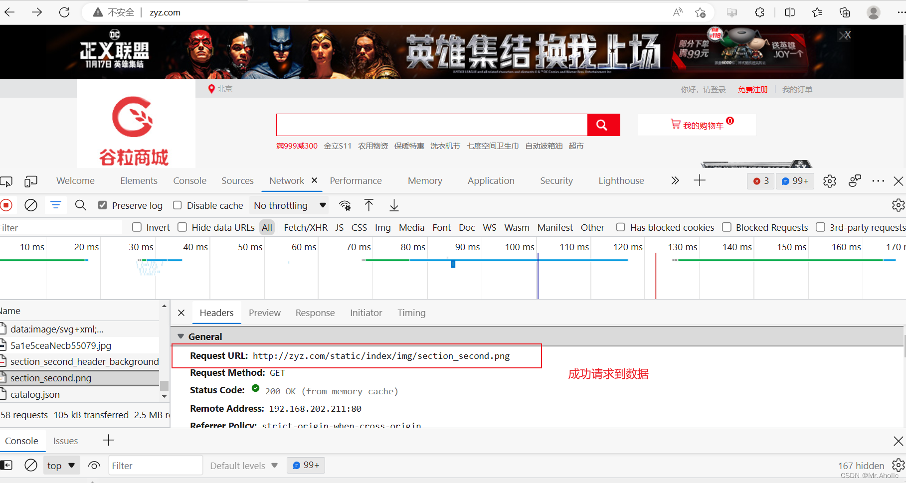Collapse the General section triangle
Image resolution: width=906 pixels, height=483 pixels.
coord(181,336)
